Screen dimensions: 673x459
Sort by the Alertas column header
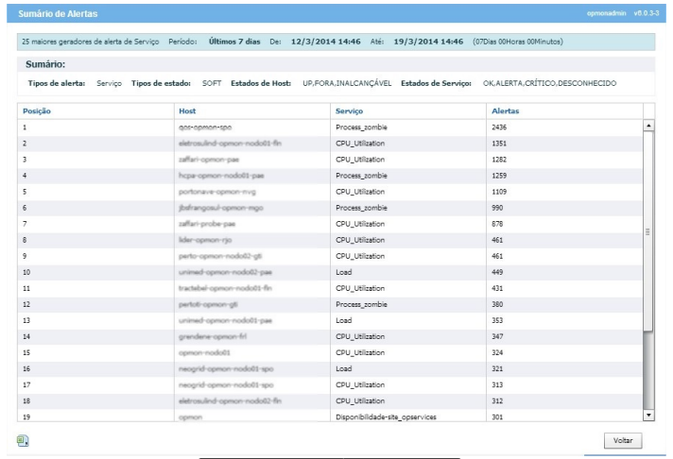point(506,110)
